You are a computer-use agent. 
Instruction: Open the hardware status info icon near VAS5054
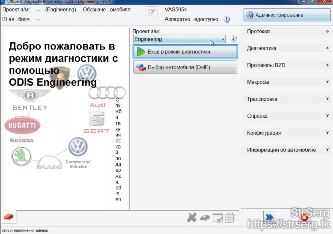[x=226, y=19]
